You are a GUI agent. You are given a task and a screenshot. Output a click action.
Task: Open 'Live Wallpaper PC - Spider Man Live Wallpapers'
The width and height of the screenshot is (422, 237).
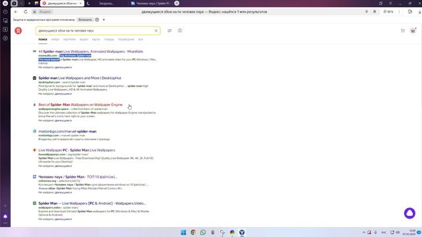tap(76, 150)
